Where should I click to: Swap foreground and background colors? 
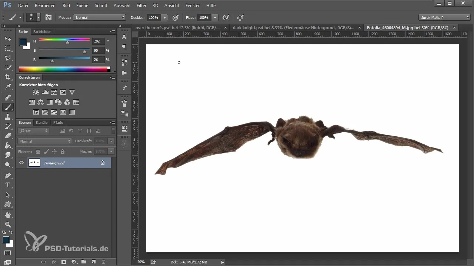pyautogui.click(x=11, y=232)
